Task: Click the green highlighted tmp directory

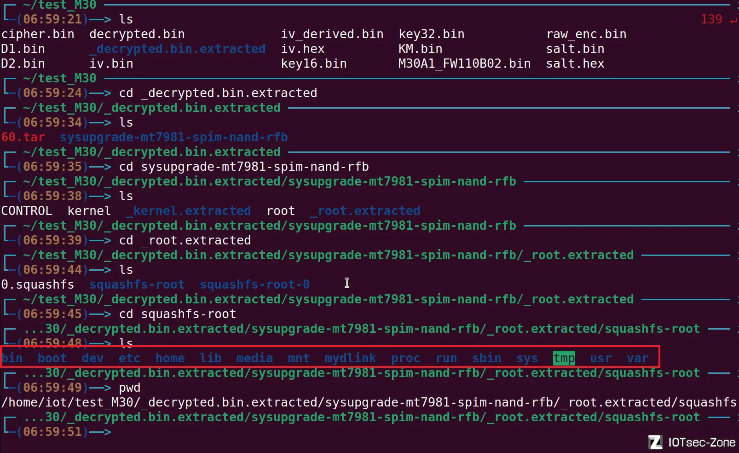Action: [x=564, y=358]
